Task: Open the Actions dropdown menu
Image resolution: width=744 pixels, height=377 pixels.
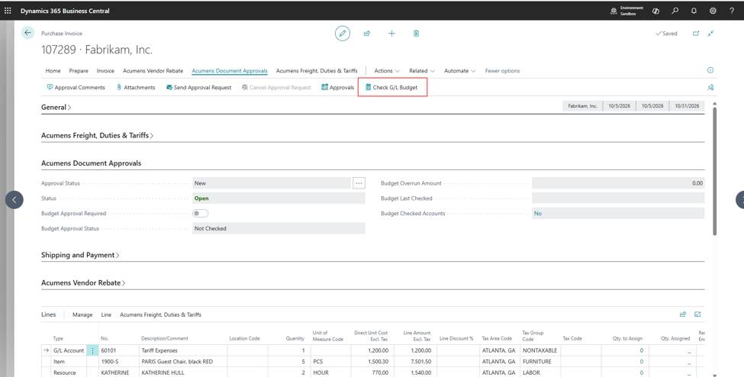Action: point(387,71)
